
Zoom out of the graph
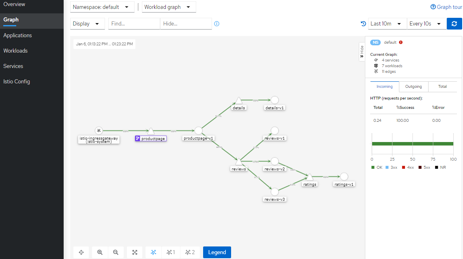point(116,252)
